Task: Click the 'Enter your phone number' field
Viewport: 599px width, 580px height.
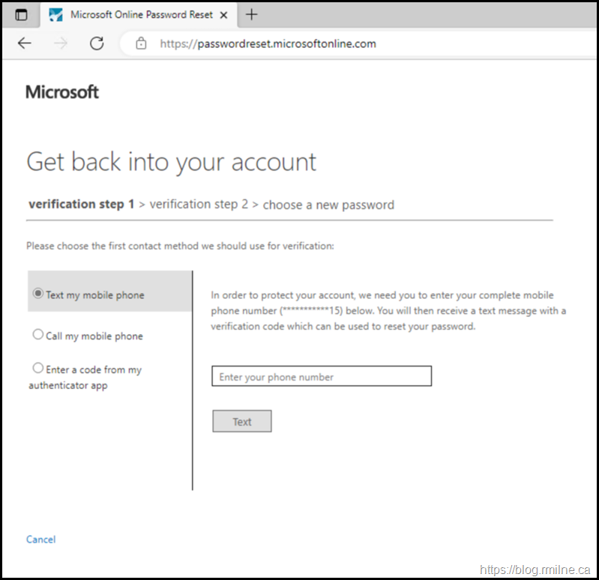Action: [x=322, y=376]
